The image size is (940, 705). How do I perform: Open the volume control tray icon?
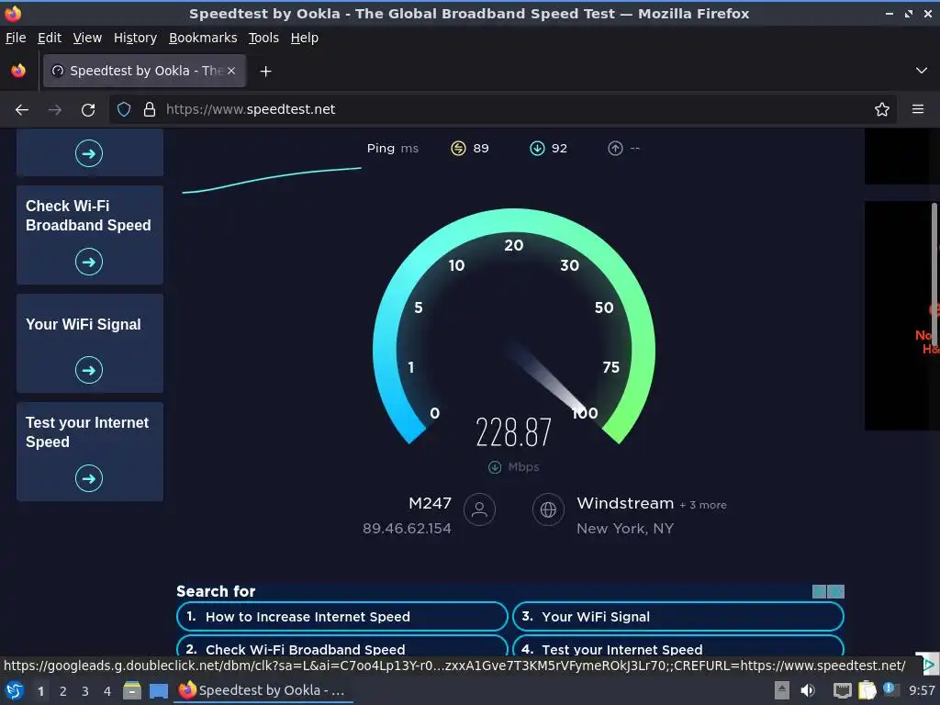pyautogui.click(x=808, y=690)
